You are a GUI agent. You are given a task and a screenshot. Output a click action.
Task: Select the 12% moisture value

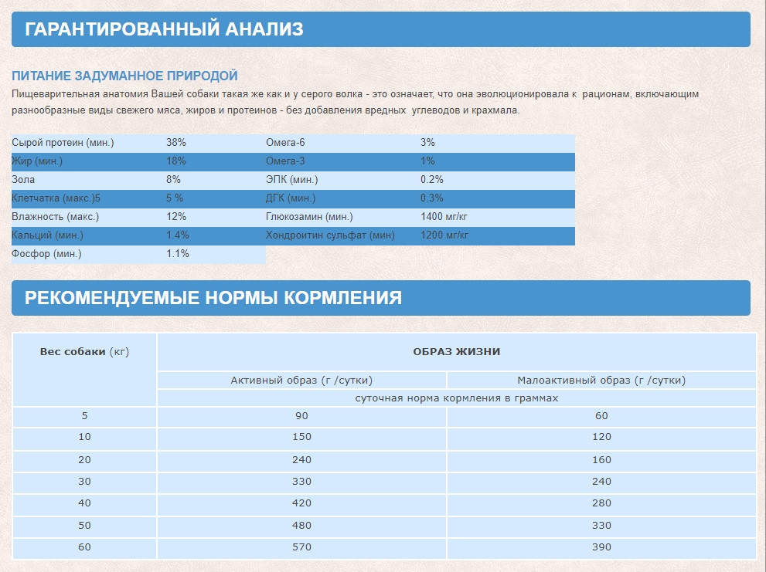176,217
